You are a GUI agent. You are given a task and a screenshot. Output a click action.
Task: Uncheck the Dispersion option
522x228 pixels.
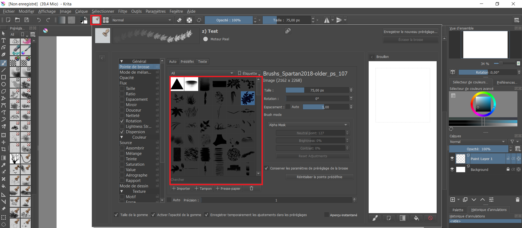click(122, 132)
